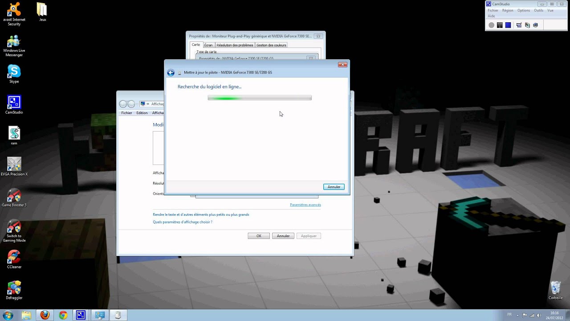Select the Jeux folder on the desktop
This screenshot has height=321, width=570.
pyautogui.click(x=42, y=12)
